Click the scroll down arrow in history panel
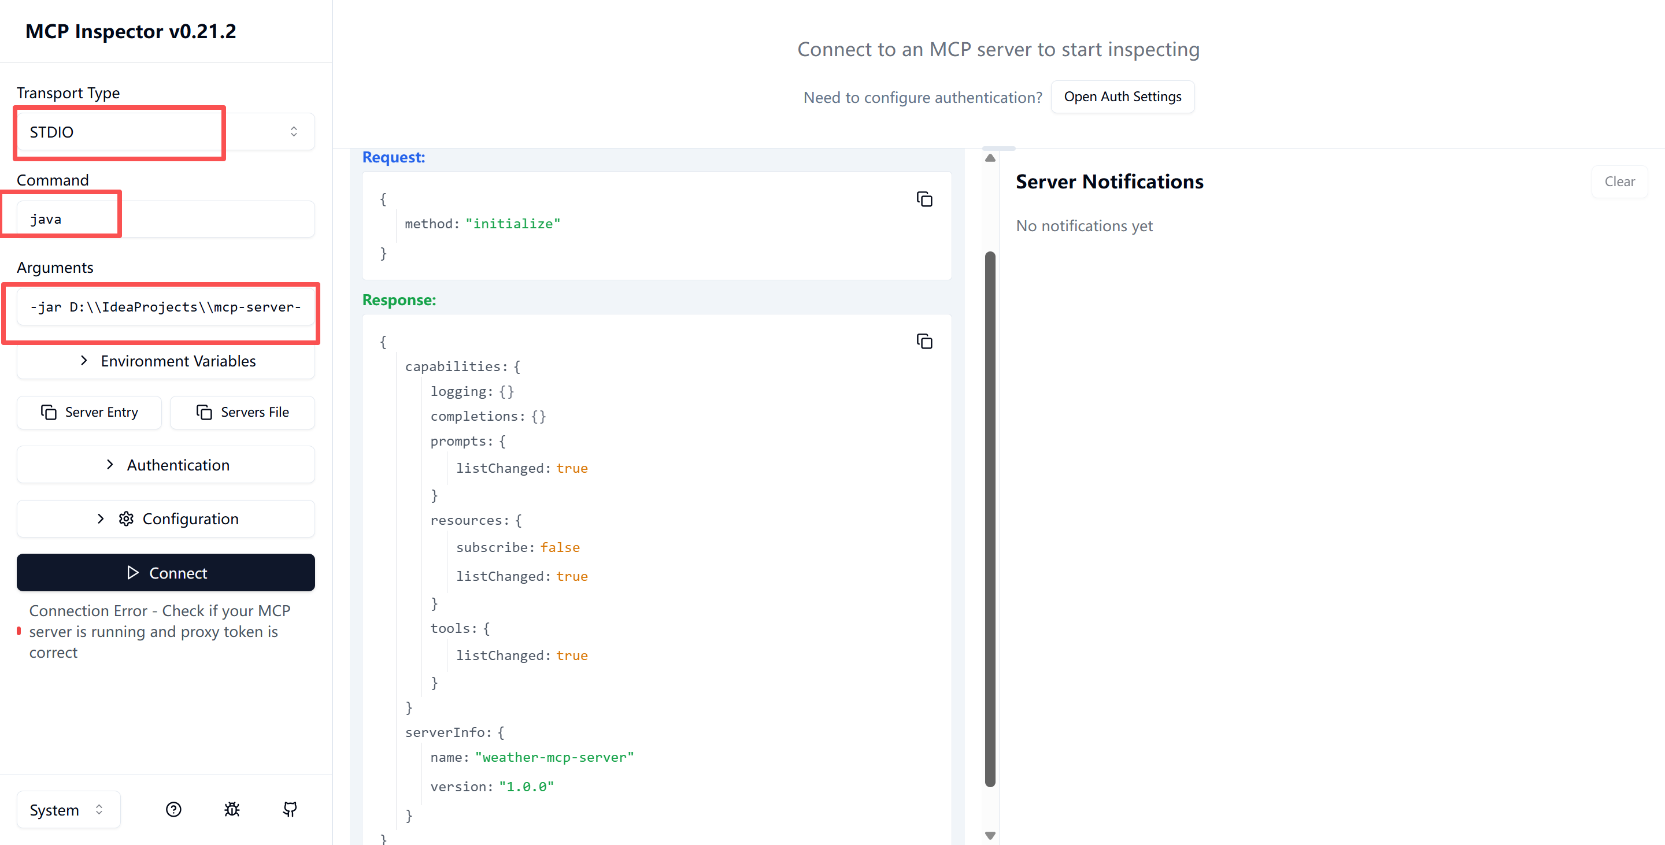Image resolution: width=1665 pixels, height=845 pixels. point(990,835)
